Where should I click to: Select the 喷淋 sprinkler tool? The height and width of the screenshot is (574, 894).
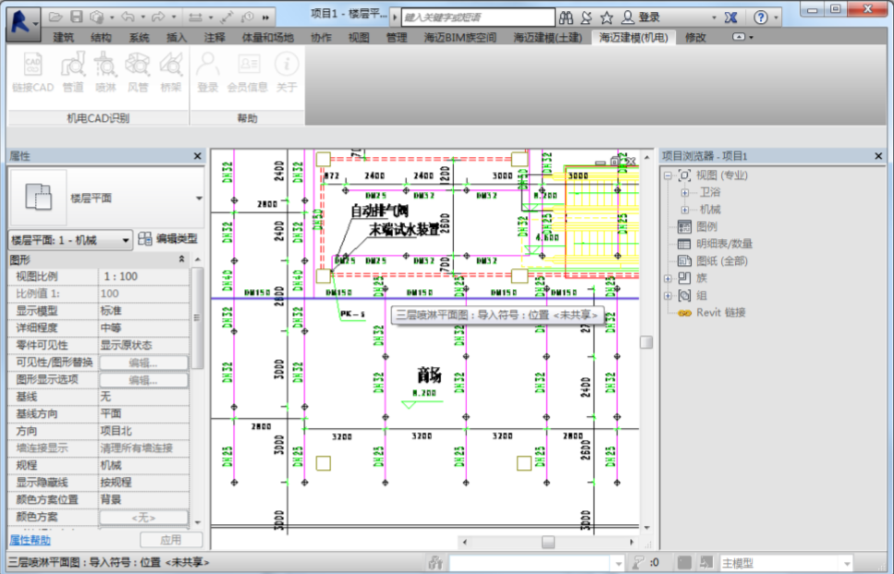coord(105,72)
